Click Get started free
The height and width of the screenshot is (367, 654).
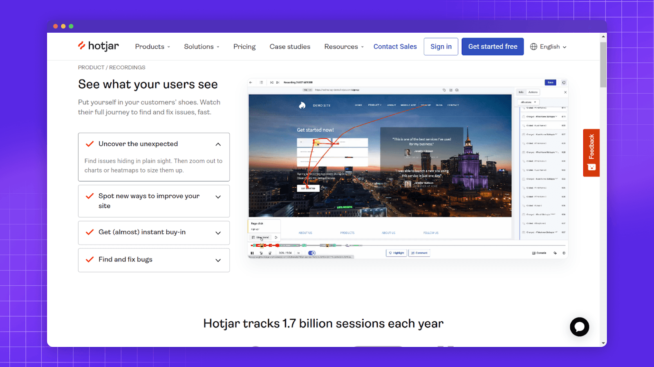493,46
